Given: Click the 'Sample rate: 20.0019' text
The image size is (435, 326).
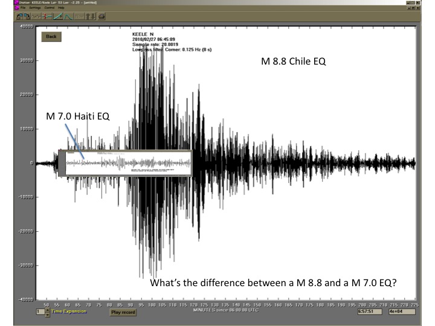Looking at the screenshot, I should click(155, 44).
